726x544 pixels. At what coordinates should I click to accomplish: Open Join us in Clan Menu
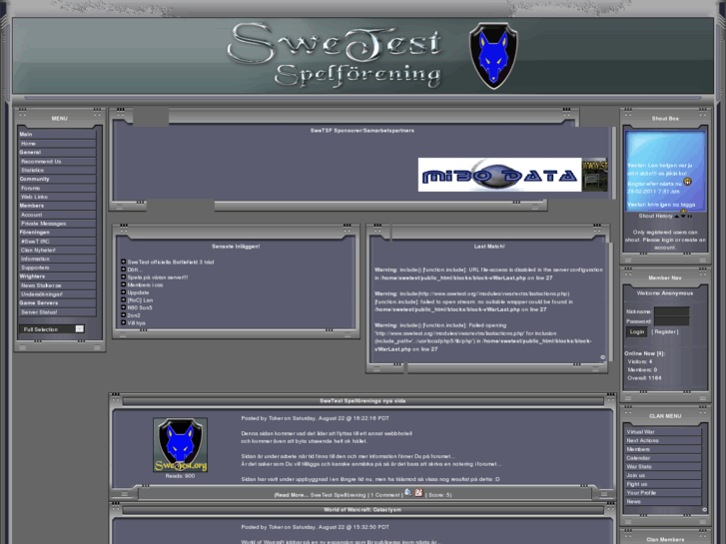coord(636,475)
